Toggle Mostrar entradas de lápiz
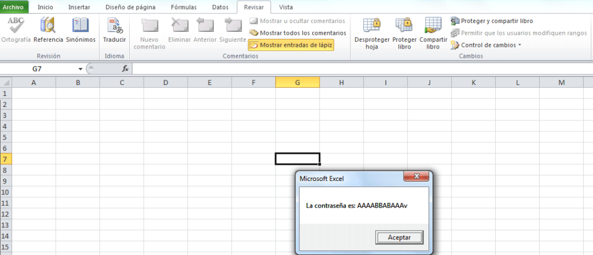 click(291, 45)
